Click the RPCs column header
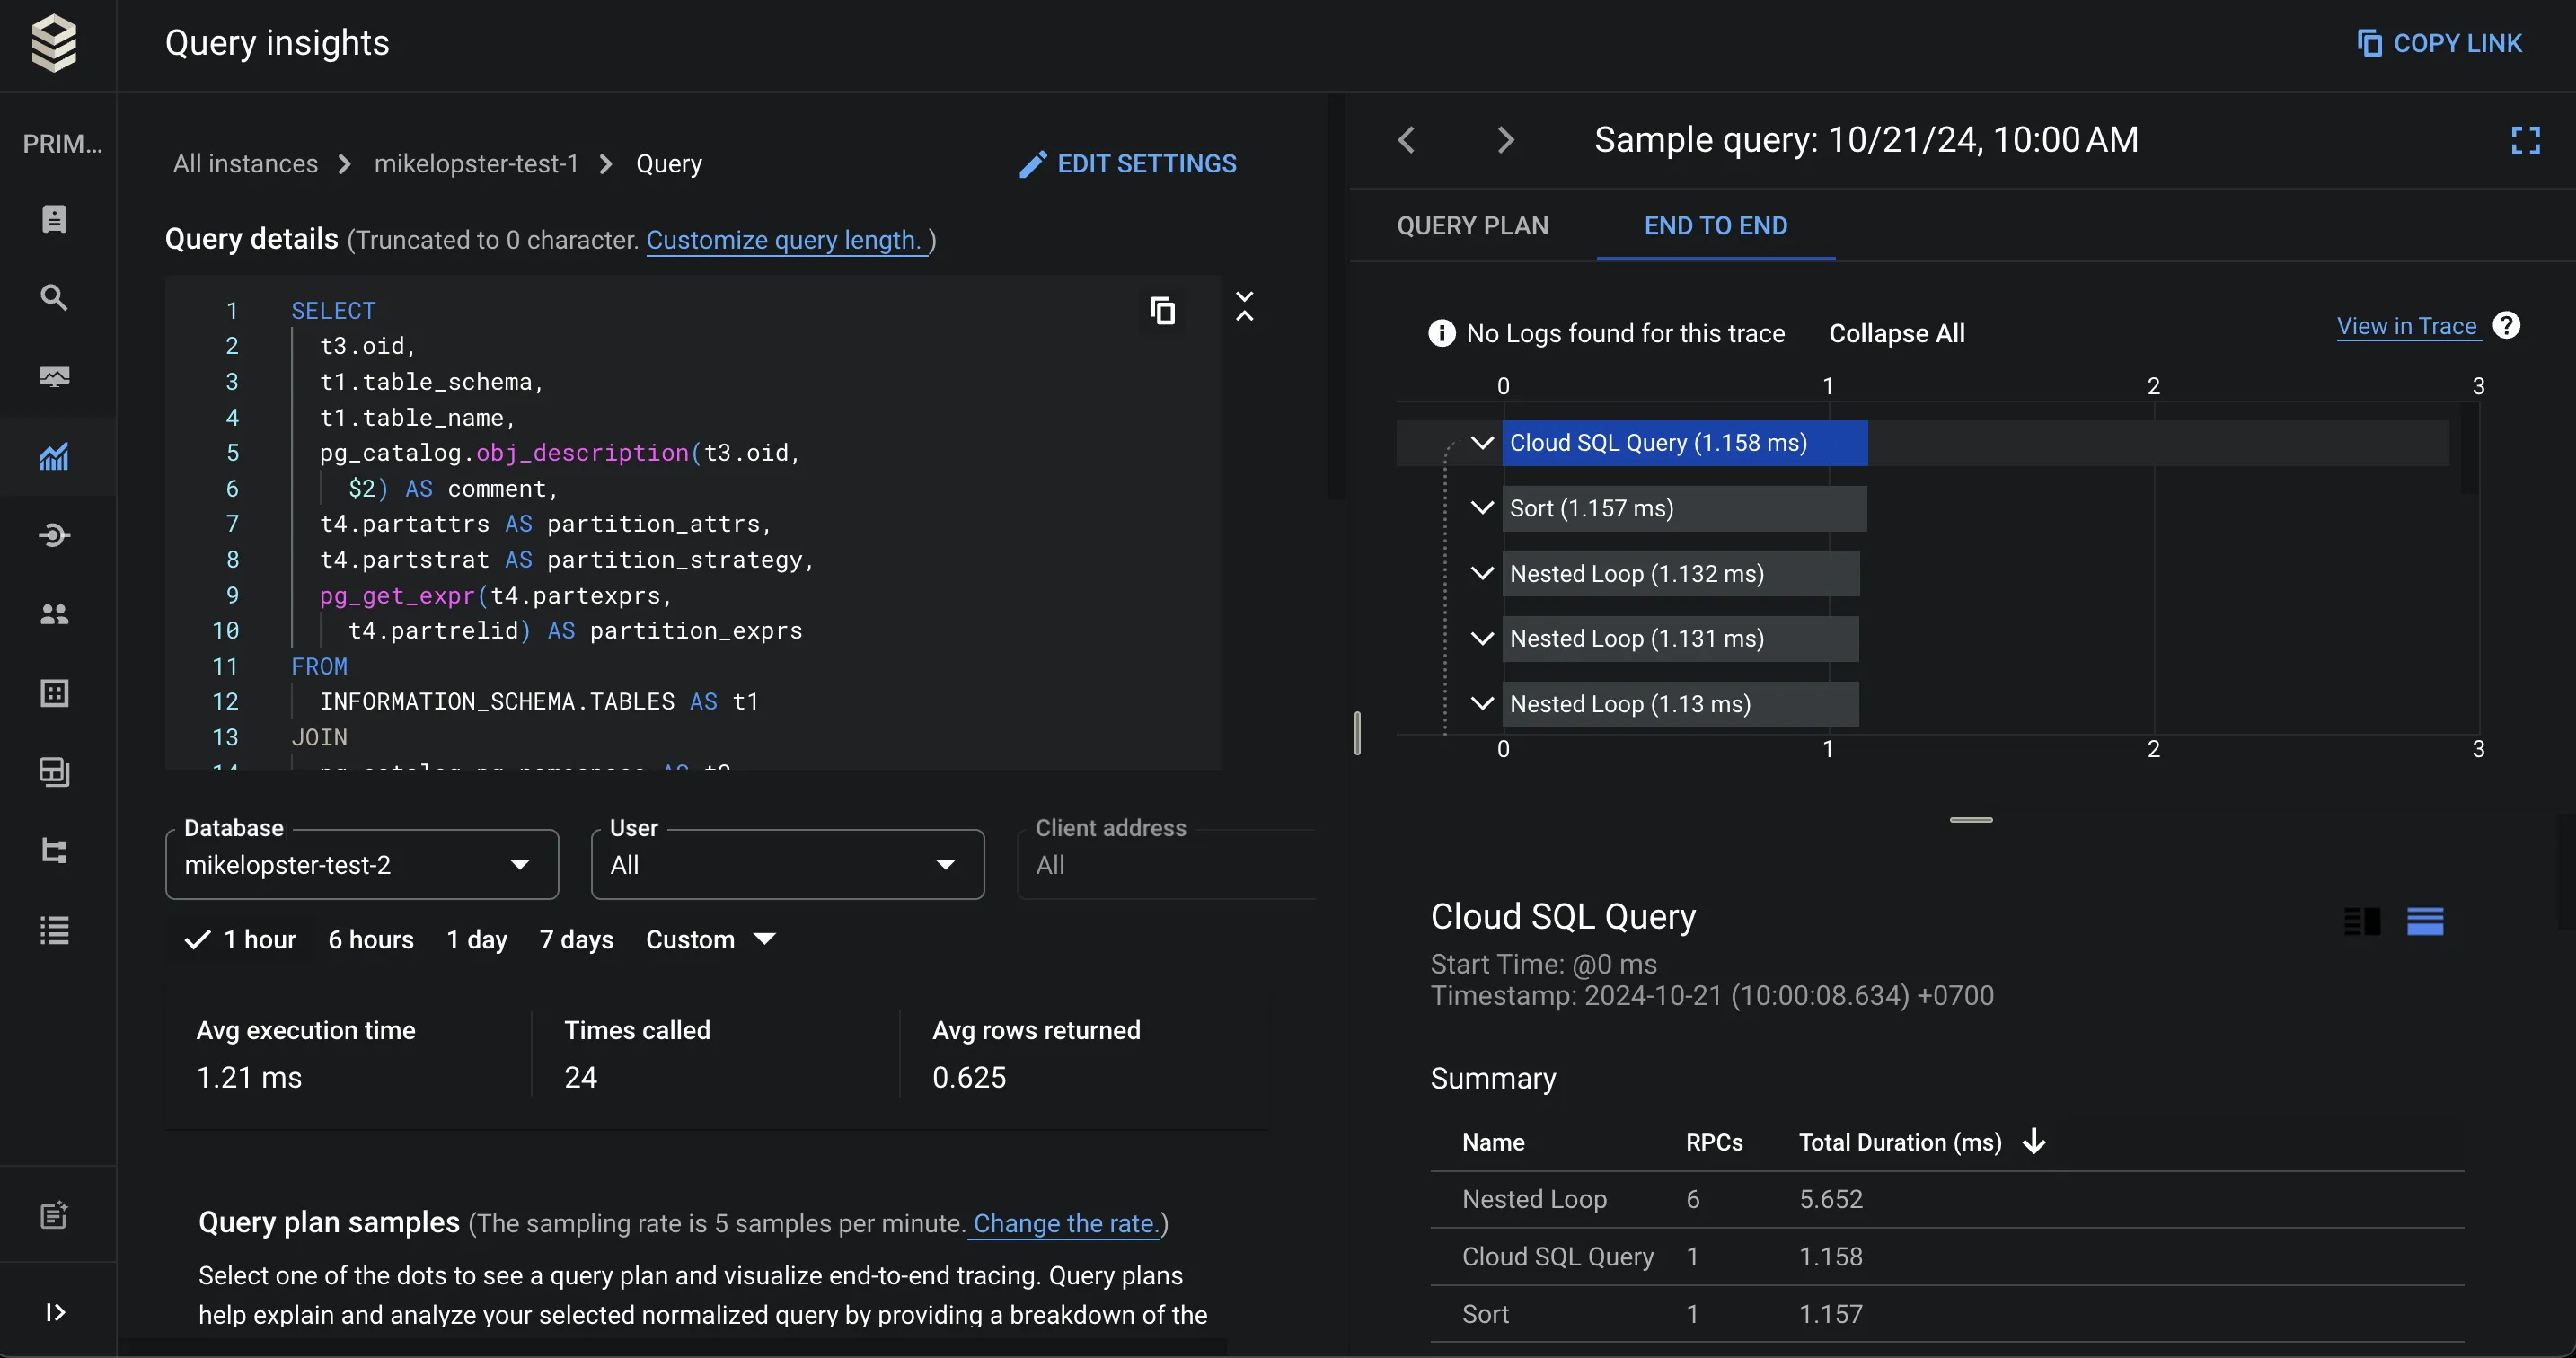The image size is (2576, 1358). point(1714,1142)
